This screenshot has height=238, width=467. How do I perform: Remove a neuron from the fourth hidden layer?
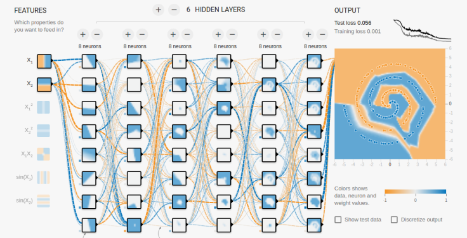coord(232,34)
